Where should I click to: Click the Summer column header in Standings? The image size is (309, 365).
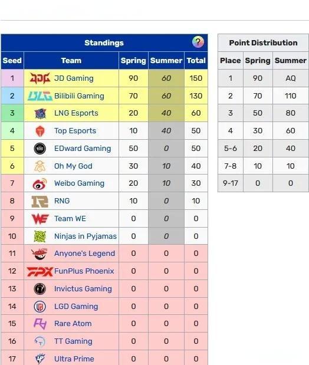click(166, 61)
